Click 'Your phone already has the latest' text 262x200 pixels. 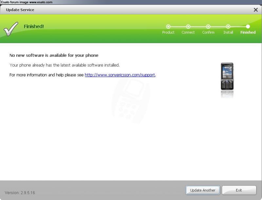pyautogui.click(x=65, y=65)
